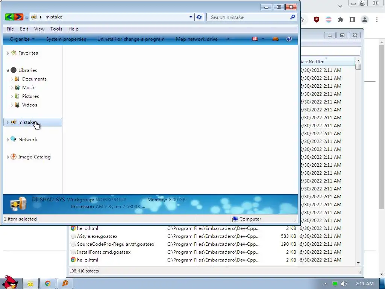Open the Videos library
This screenshot has height=289, width=385.
click(29, 105)
